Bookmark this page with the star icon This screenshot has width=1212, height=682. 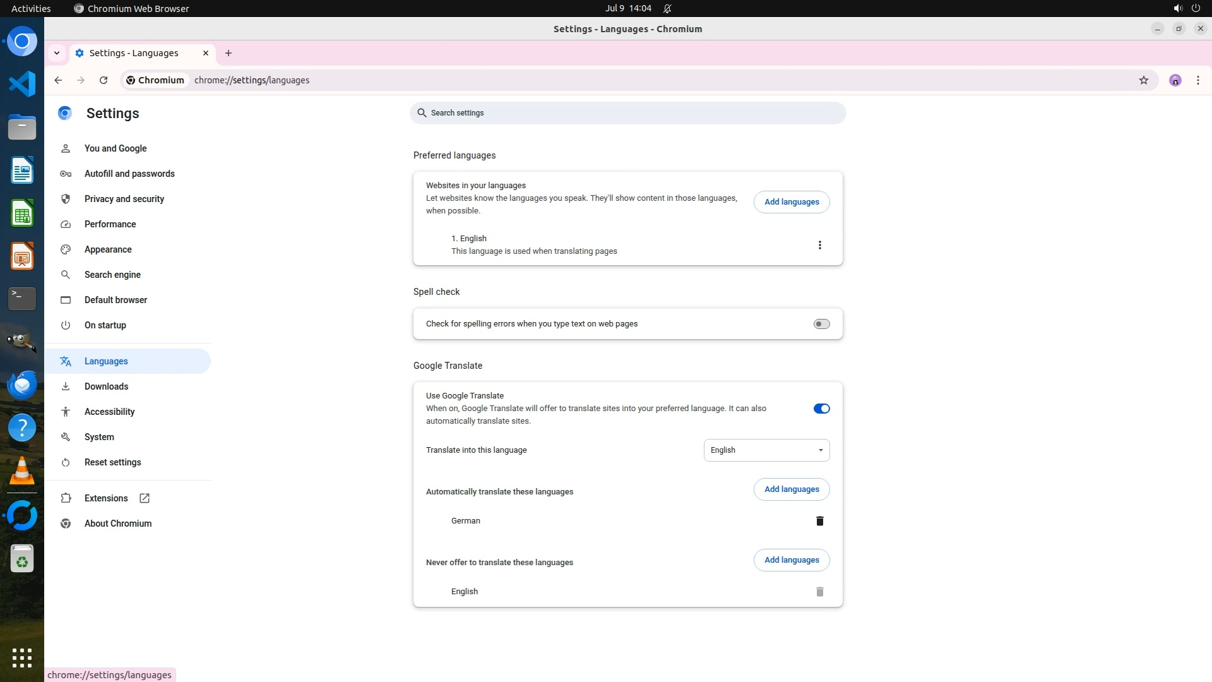pyautogui.click(x=1143, y=80)
